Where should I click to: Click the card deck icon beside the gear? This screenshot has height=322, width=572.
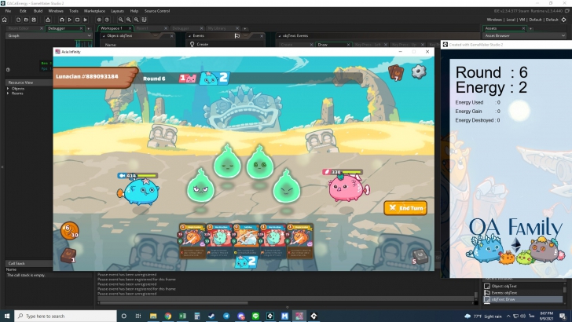click(x=396, y=72)
